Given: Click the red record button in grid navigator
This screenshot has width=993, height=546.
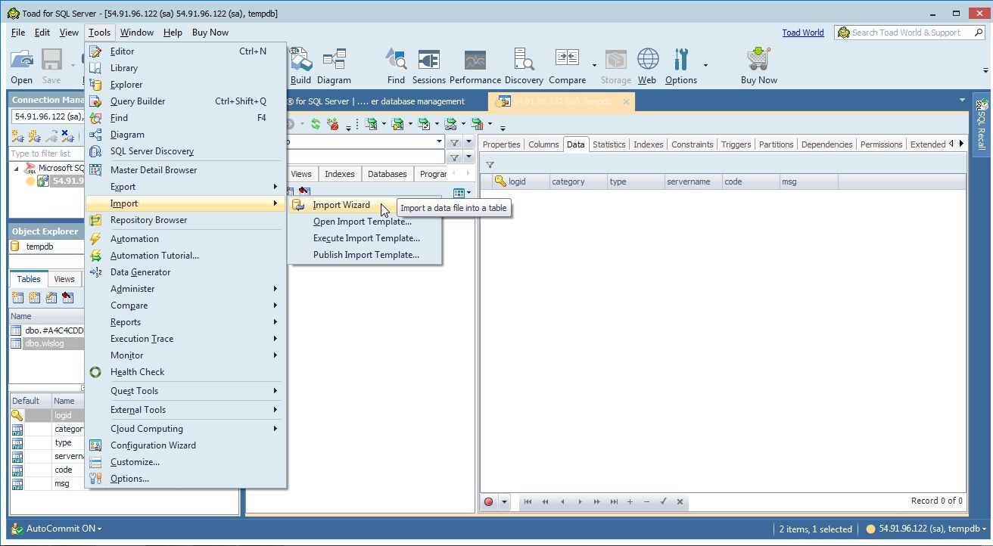Looking at the screenshot, I should click(488, 501).
